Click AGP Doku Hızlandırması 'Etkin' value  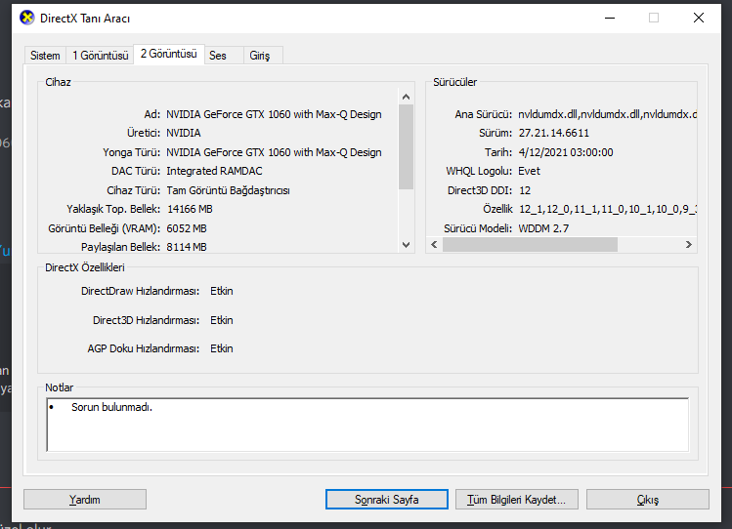click(x=222, y=348)
